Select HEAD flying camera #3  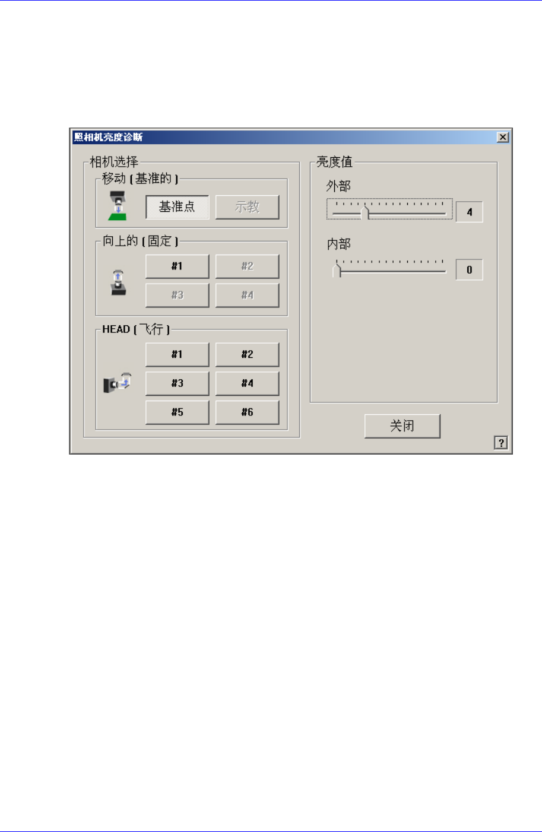click(x=178, y=383)
